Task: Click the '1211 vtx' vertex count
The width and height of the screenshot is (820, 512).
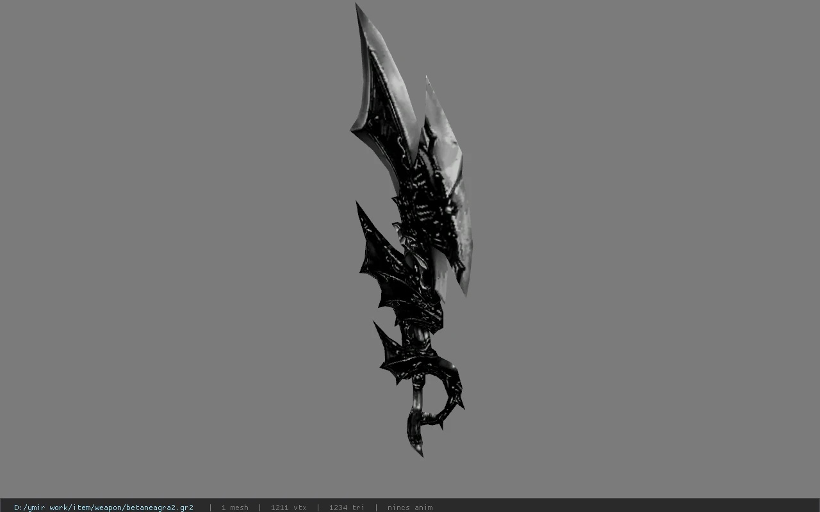Action: tap(289, 508)
